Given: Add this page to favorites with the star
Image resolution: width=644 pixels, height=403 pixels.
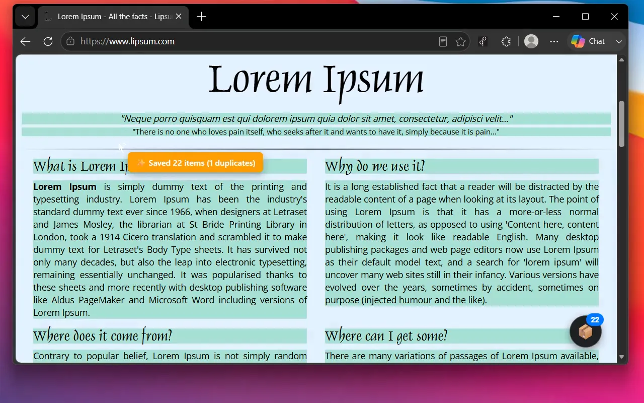Looking at the screenshot, I should pos(460,41).
